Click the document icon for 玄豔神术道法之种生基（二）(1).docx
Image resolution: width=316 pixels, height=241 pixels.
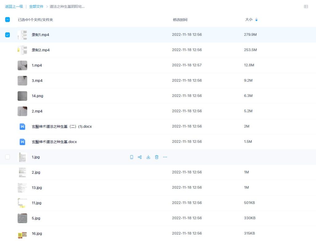click(22, 127)
